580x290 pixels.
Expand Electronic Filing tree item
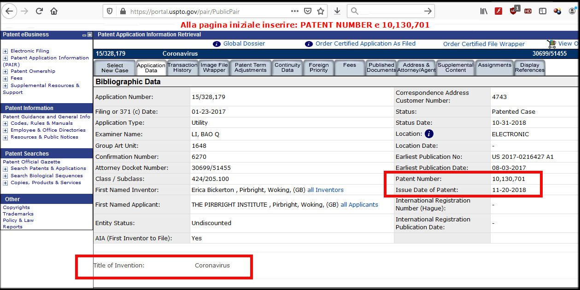tap(6, 51)
